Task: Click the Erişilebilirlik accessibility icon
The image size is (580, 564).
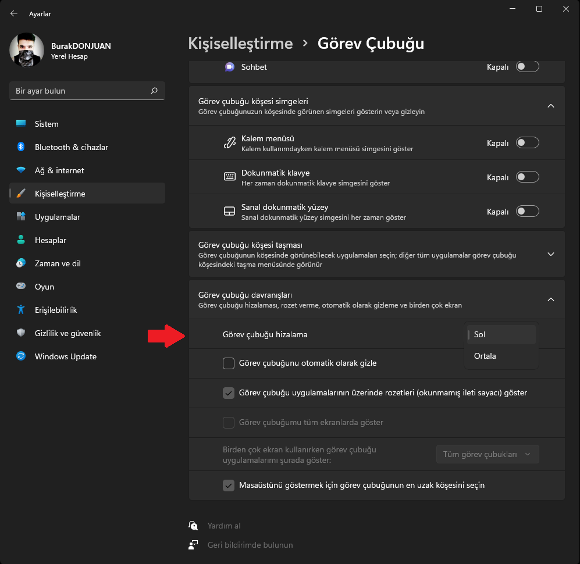Action: (21, 310)
